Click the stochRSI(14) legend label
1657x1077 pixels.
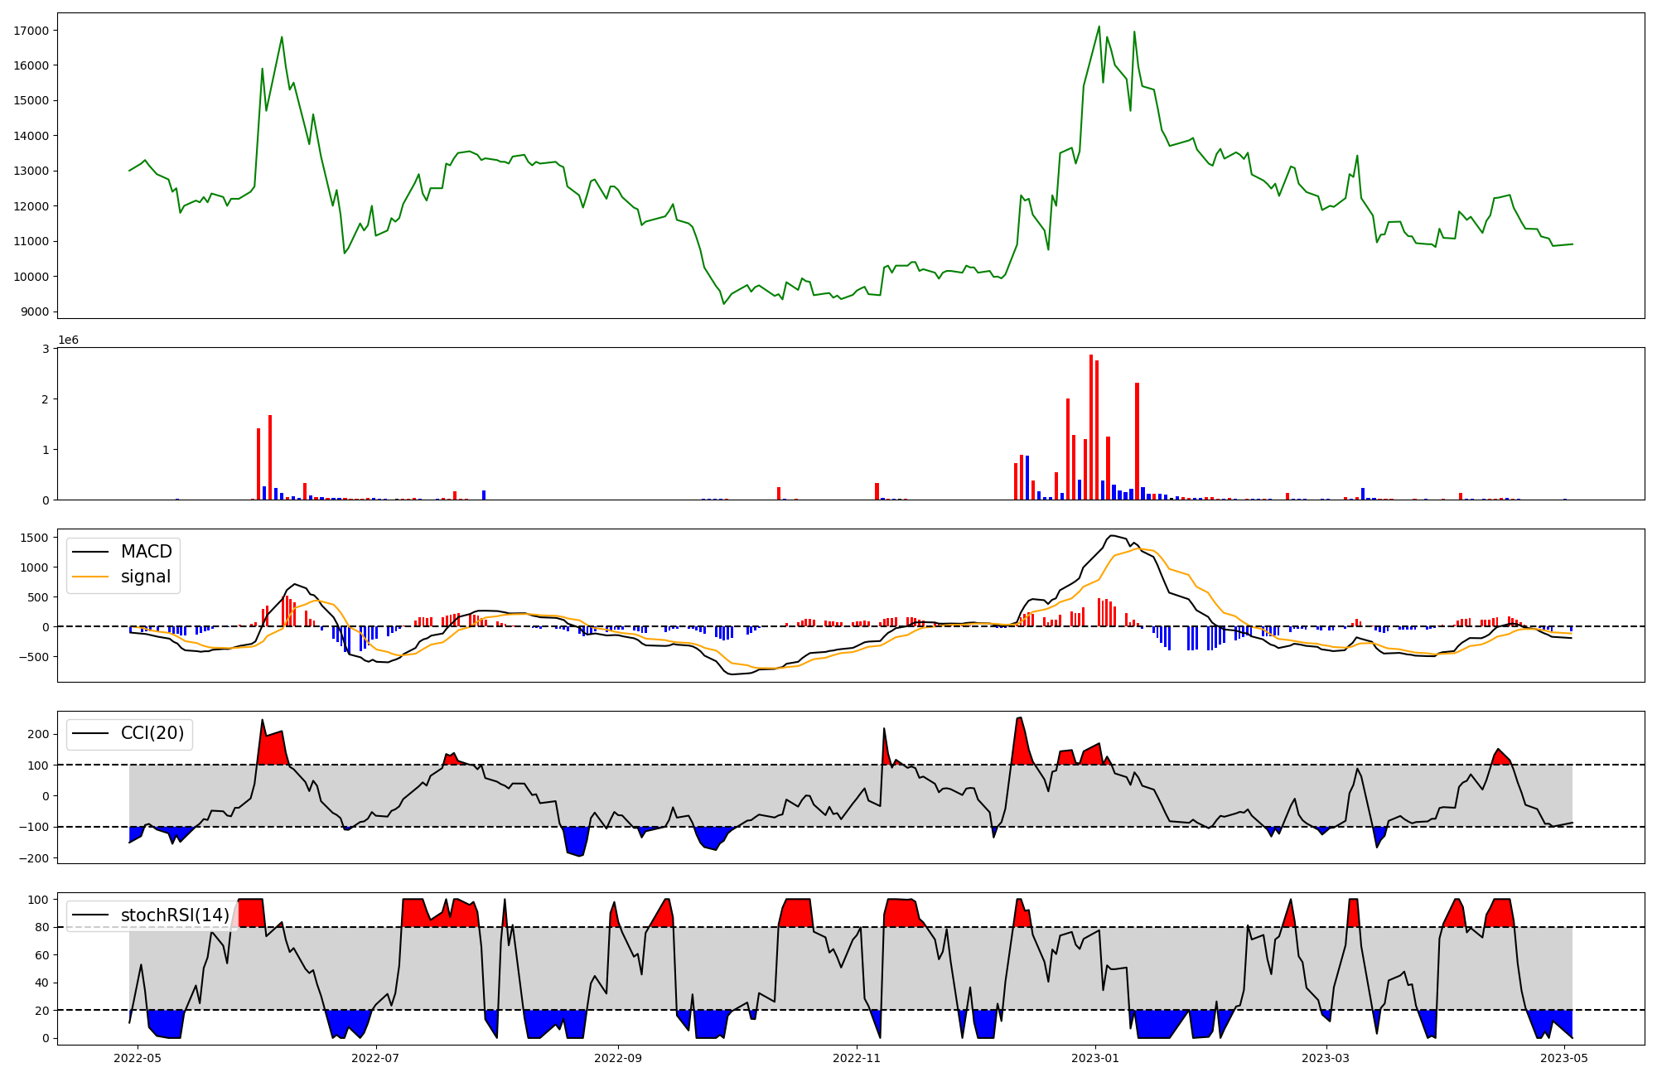(175, 915)
